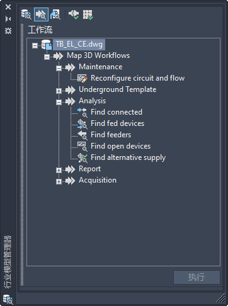Click the resize grip in bottom corner
Screen dimensions: 228x306
[220, 298]
